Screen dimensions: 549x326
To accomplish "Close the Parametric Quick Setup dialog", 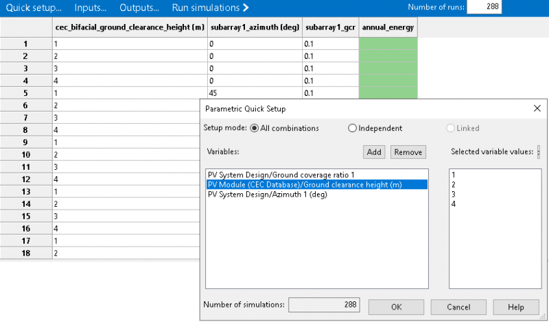I will 537,108.
